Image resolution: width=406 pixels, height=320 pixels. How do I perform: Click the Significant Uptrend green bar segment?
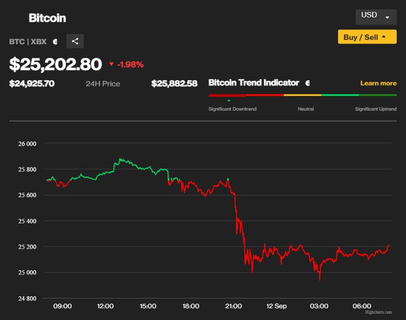pyautogui.click(x=378, y=95)
